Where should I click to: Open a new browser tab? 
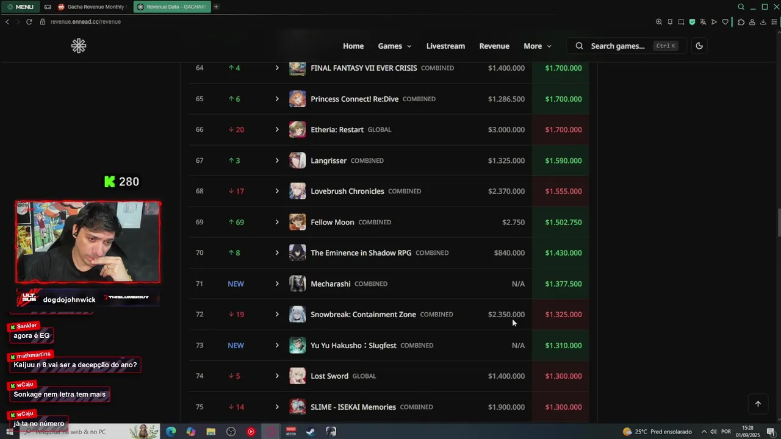click(x=216, y=7)
